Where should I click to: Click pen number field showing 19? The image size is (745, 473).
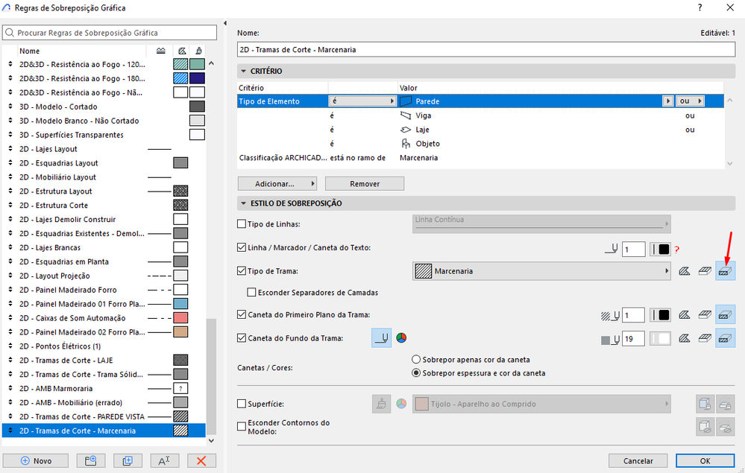[x=633, y=339]
